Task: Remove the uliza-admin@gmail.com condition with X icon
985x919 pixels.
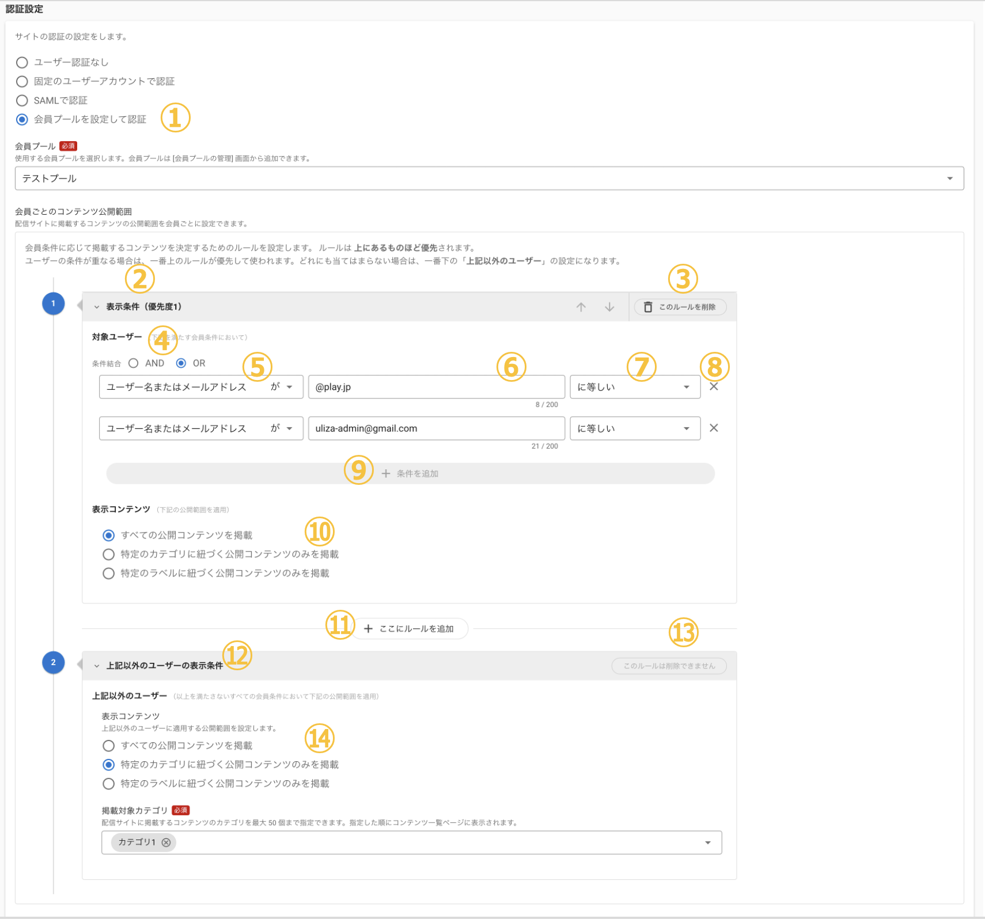Action: pos(713,428)
